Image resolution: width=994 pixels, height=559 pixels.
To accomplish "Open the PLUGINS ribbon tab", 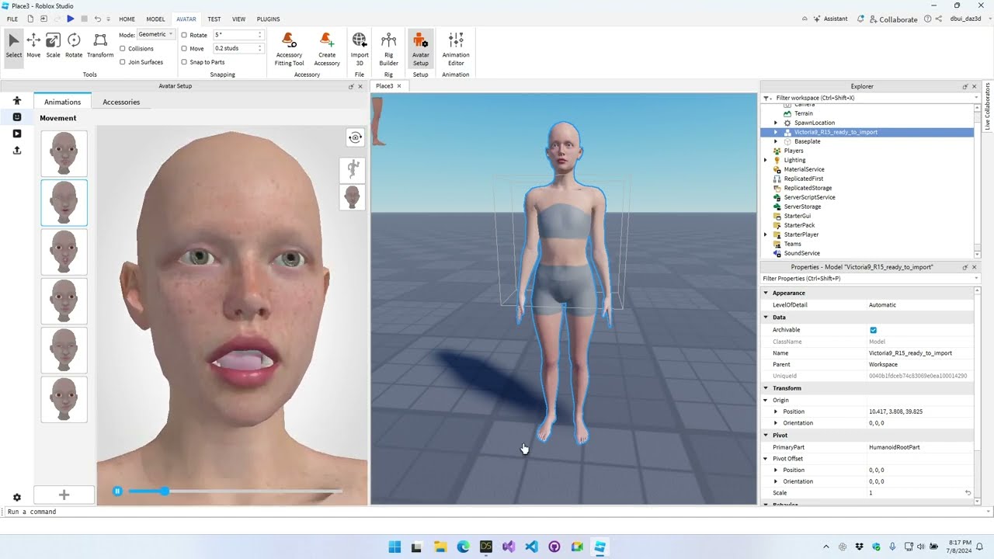I will coord(268,19).
